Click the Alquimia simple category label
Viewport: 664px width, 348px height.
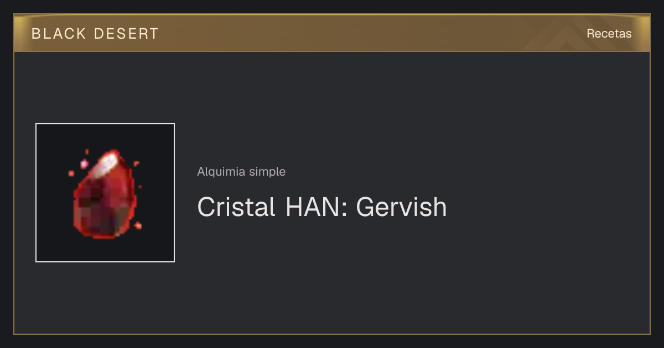point(241,172)
